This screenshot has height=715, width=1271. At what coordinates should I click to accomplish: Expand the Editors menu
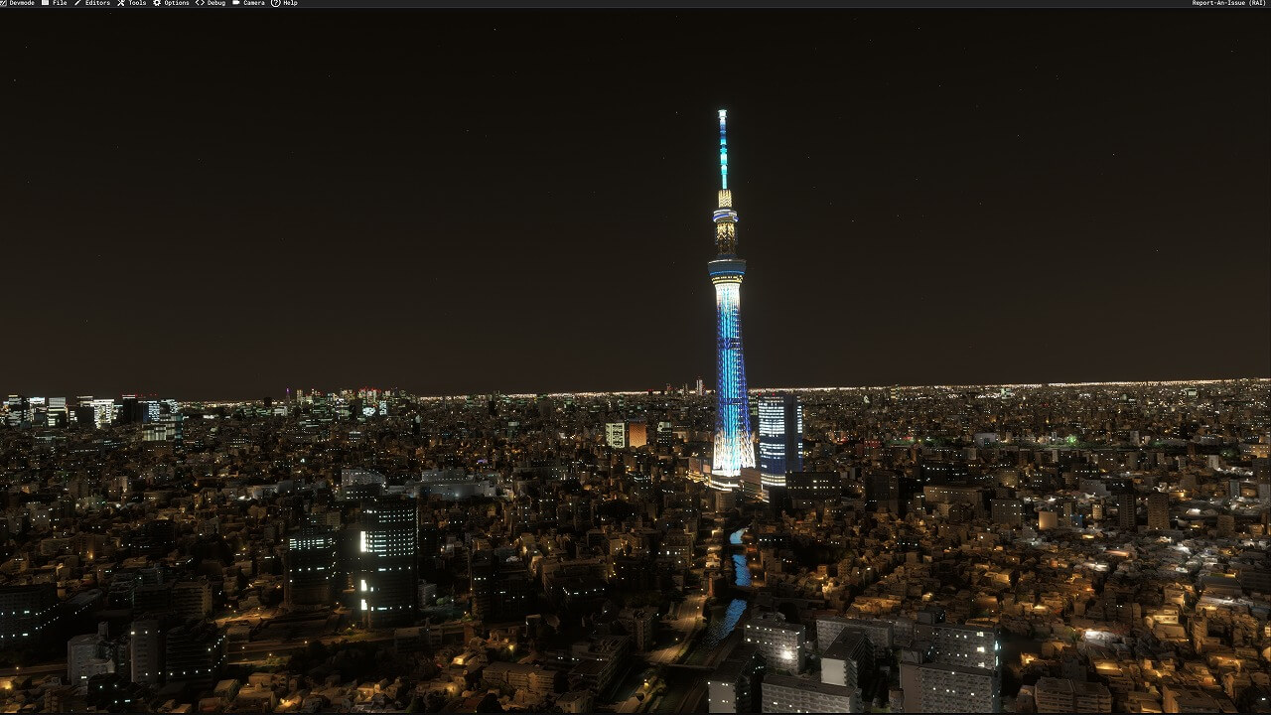pyautogui.click(x=97, y=3)
